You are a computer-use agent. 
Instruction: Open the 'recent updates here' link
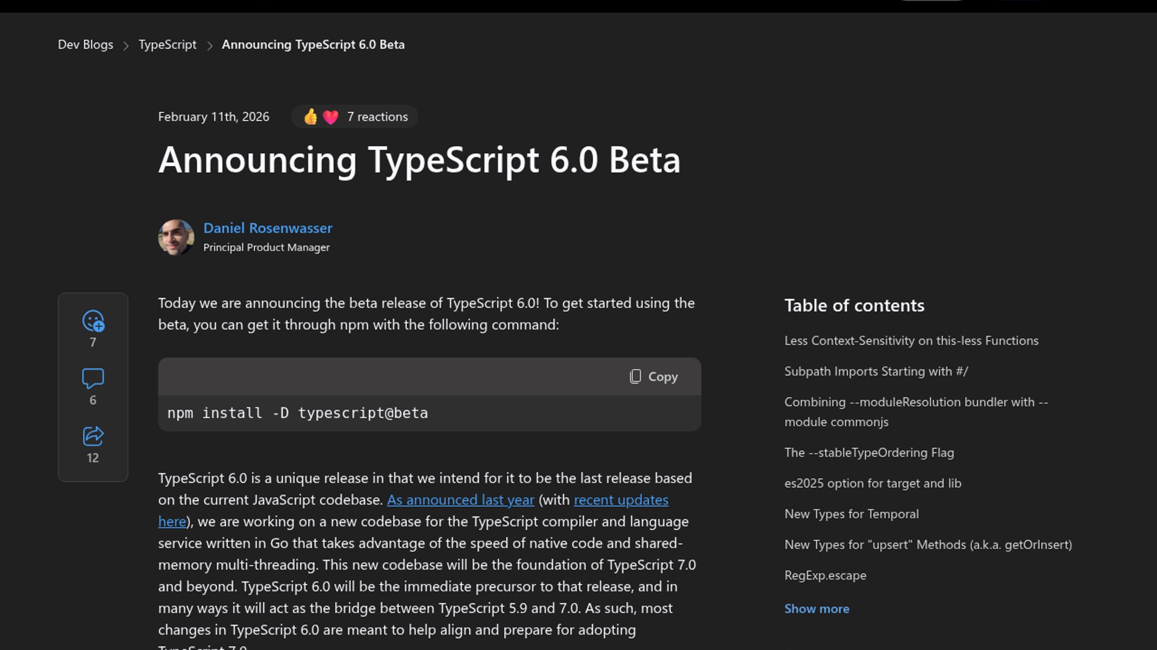[x=621, y=500]
